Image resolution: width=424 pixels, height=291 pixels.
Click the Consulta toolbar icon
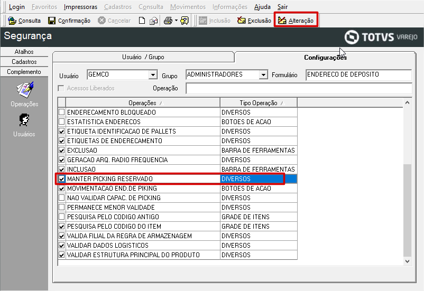[x=12, y=21]
